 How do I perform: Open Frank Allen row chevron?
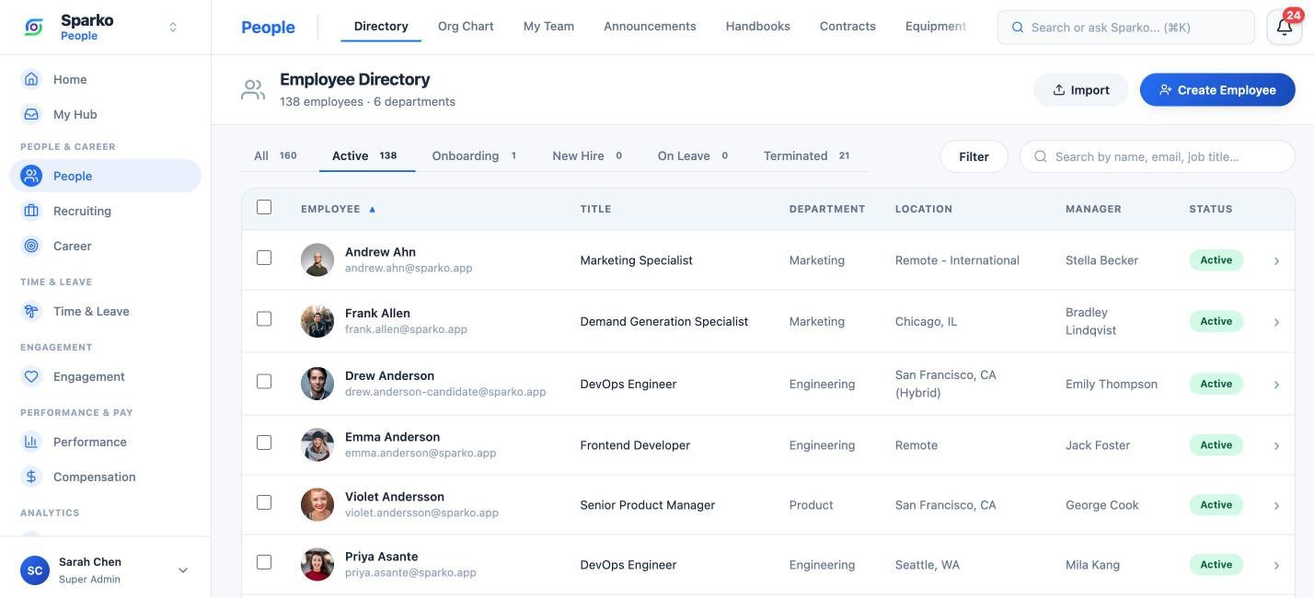[1276, 322]
